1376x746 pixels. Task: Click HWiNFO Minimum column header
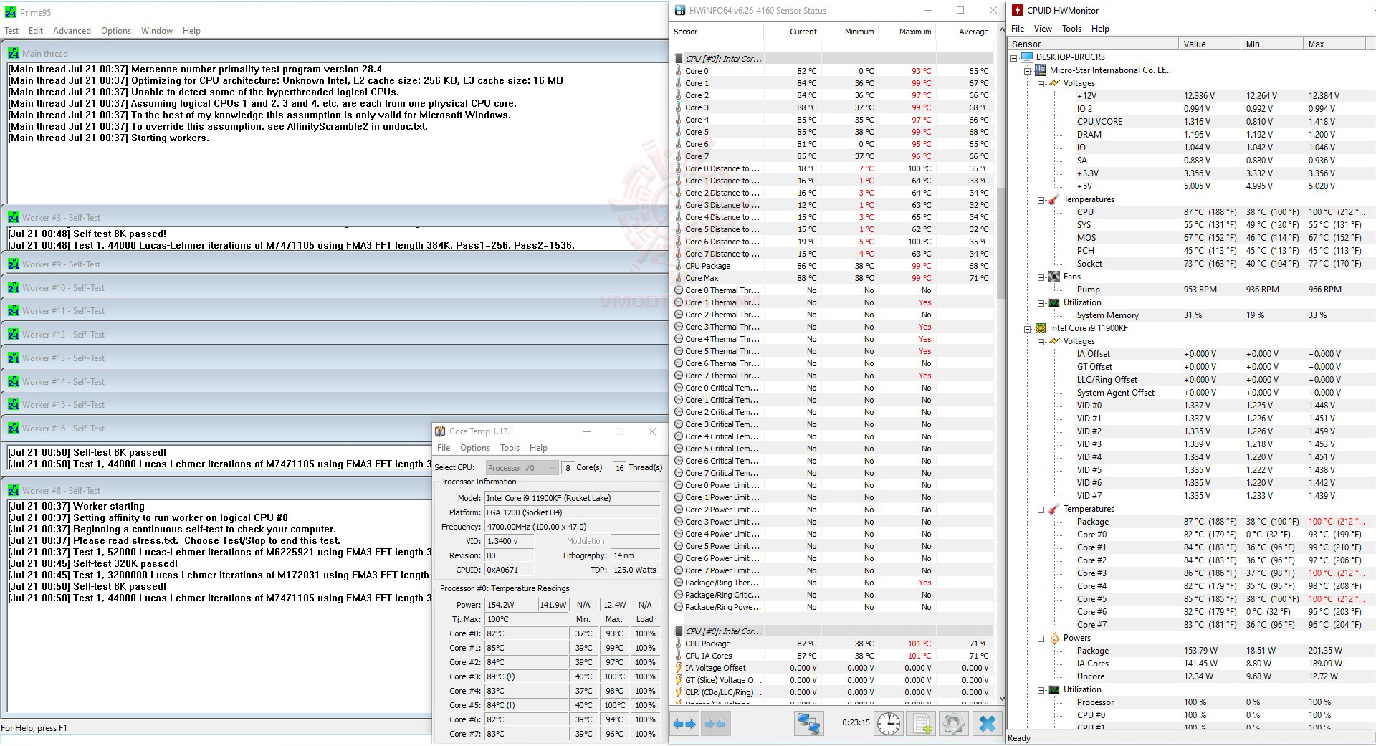(850, 32)
